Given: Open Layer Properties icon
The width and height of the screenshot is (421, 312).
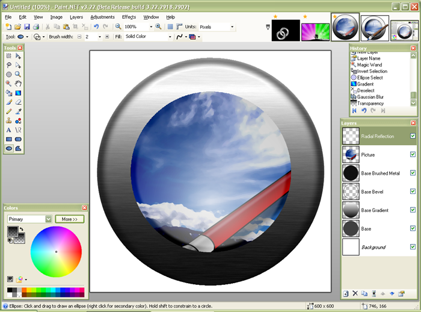Looking at the screenshot, I should (x=401, y=293).
